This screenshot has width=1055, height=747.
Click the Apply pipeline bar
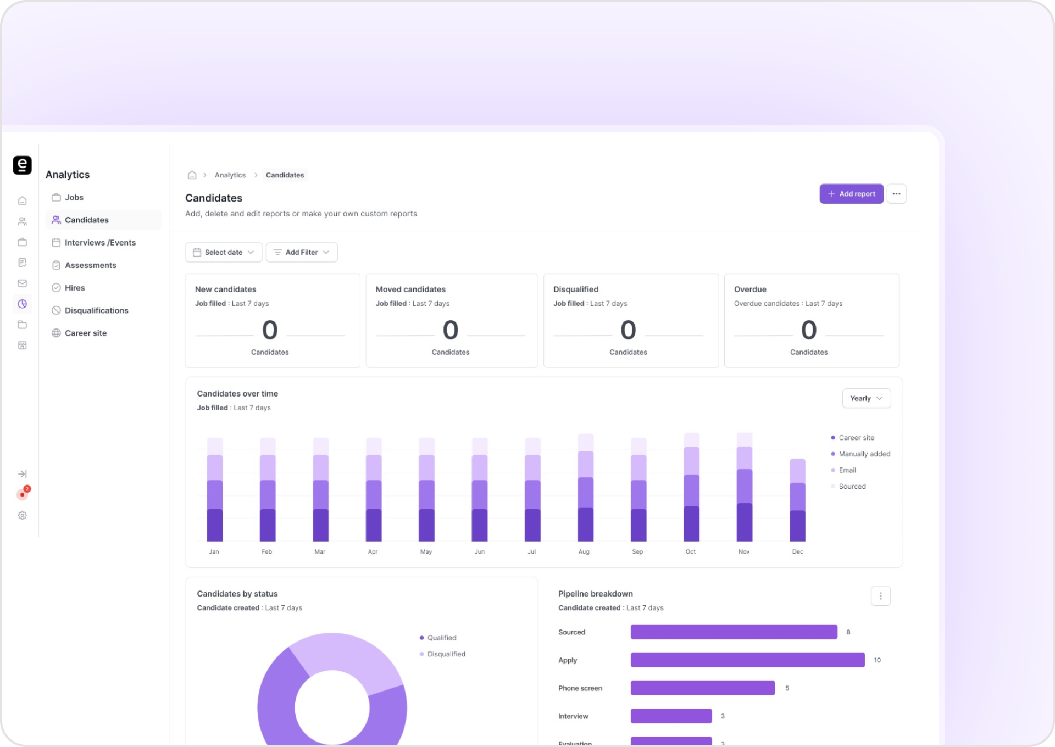click(x=747, y=660)
